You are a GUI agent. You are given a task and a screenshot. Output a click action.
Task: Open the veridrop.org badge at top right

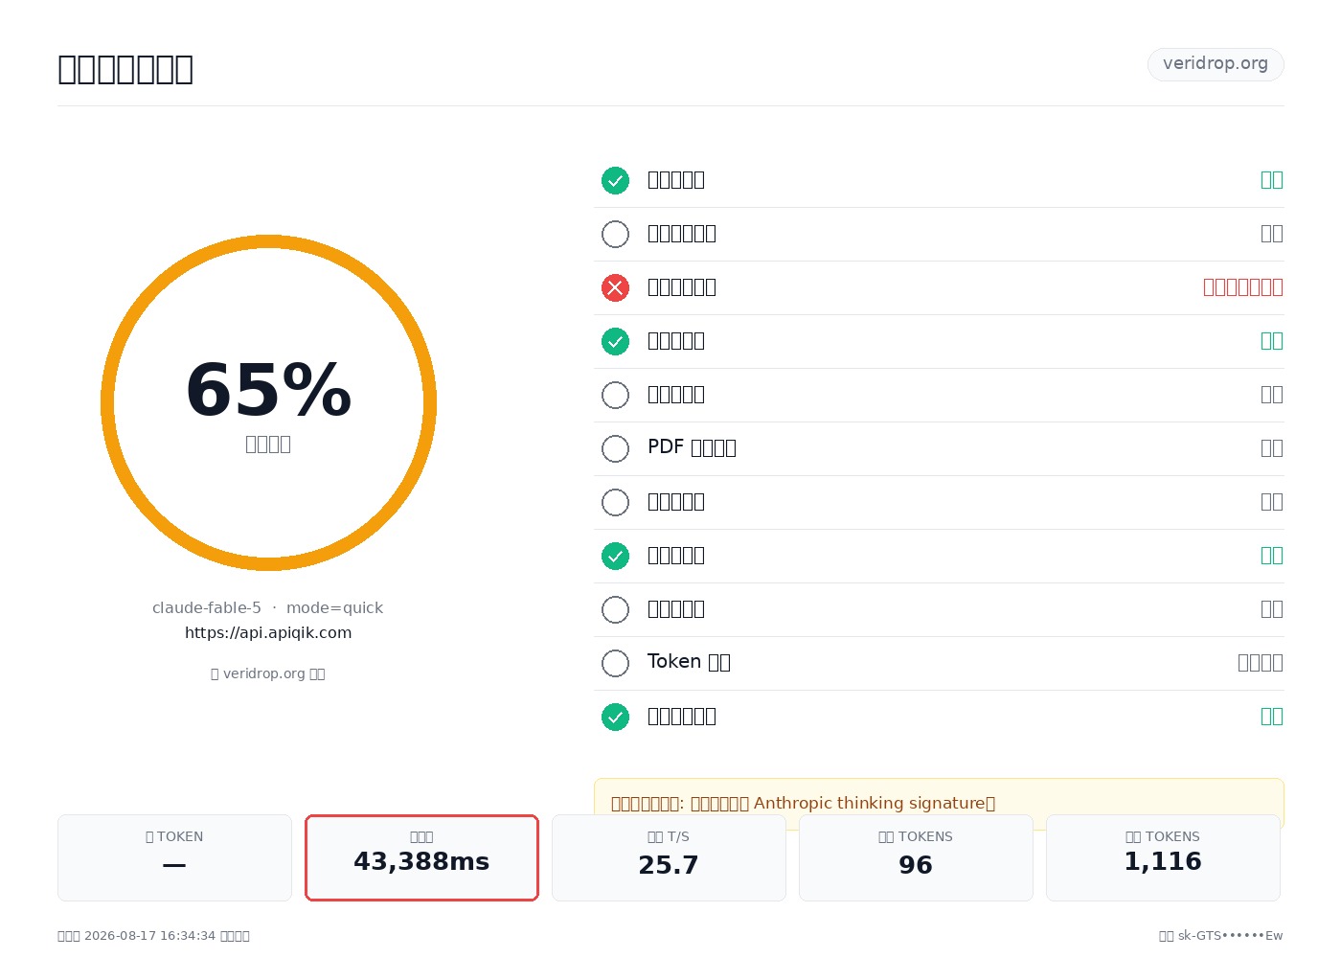(1216, 64)
